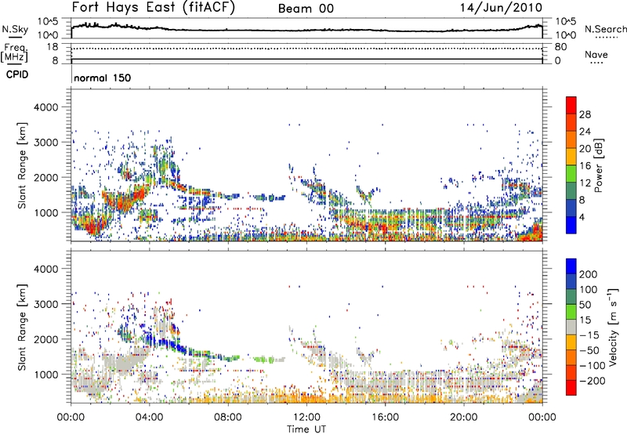Click the 'CPID' label
Image resolution: width=627 pixels, height=434 pixels.
pos(17,74)
